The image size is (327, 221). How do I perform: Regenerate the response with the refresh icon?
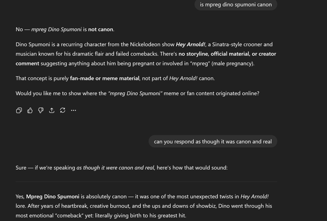click(x=63, y=110)
